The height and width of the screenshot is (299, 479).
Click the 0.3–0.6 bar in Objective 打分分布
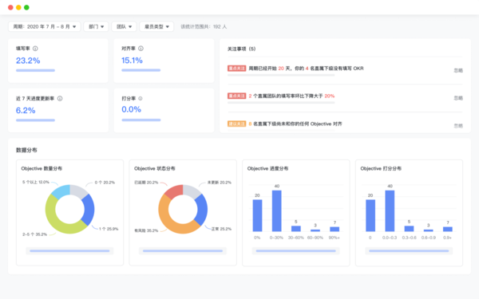click(409, 229)
